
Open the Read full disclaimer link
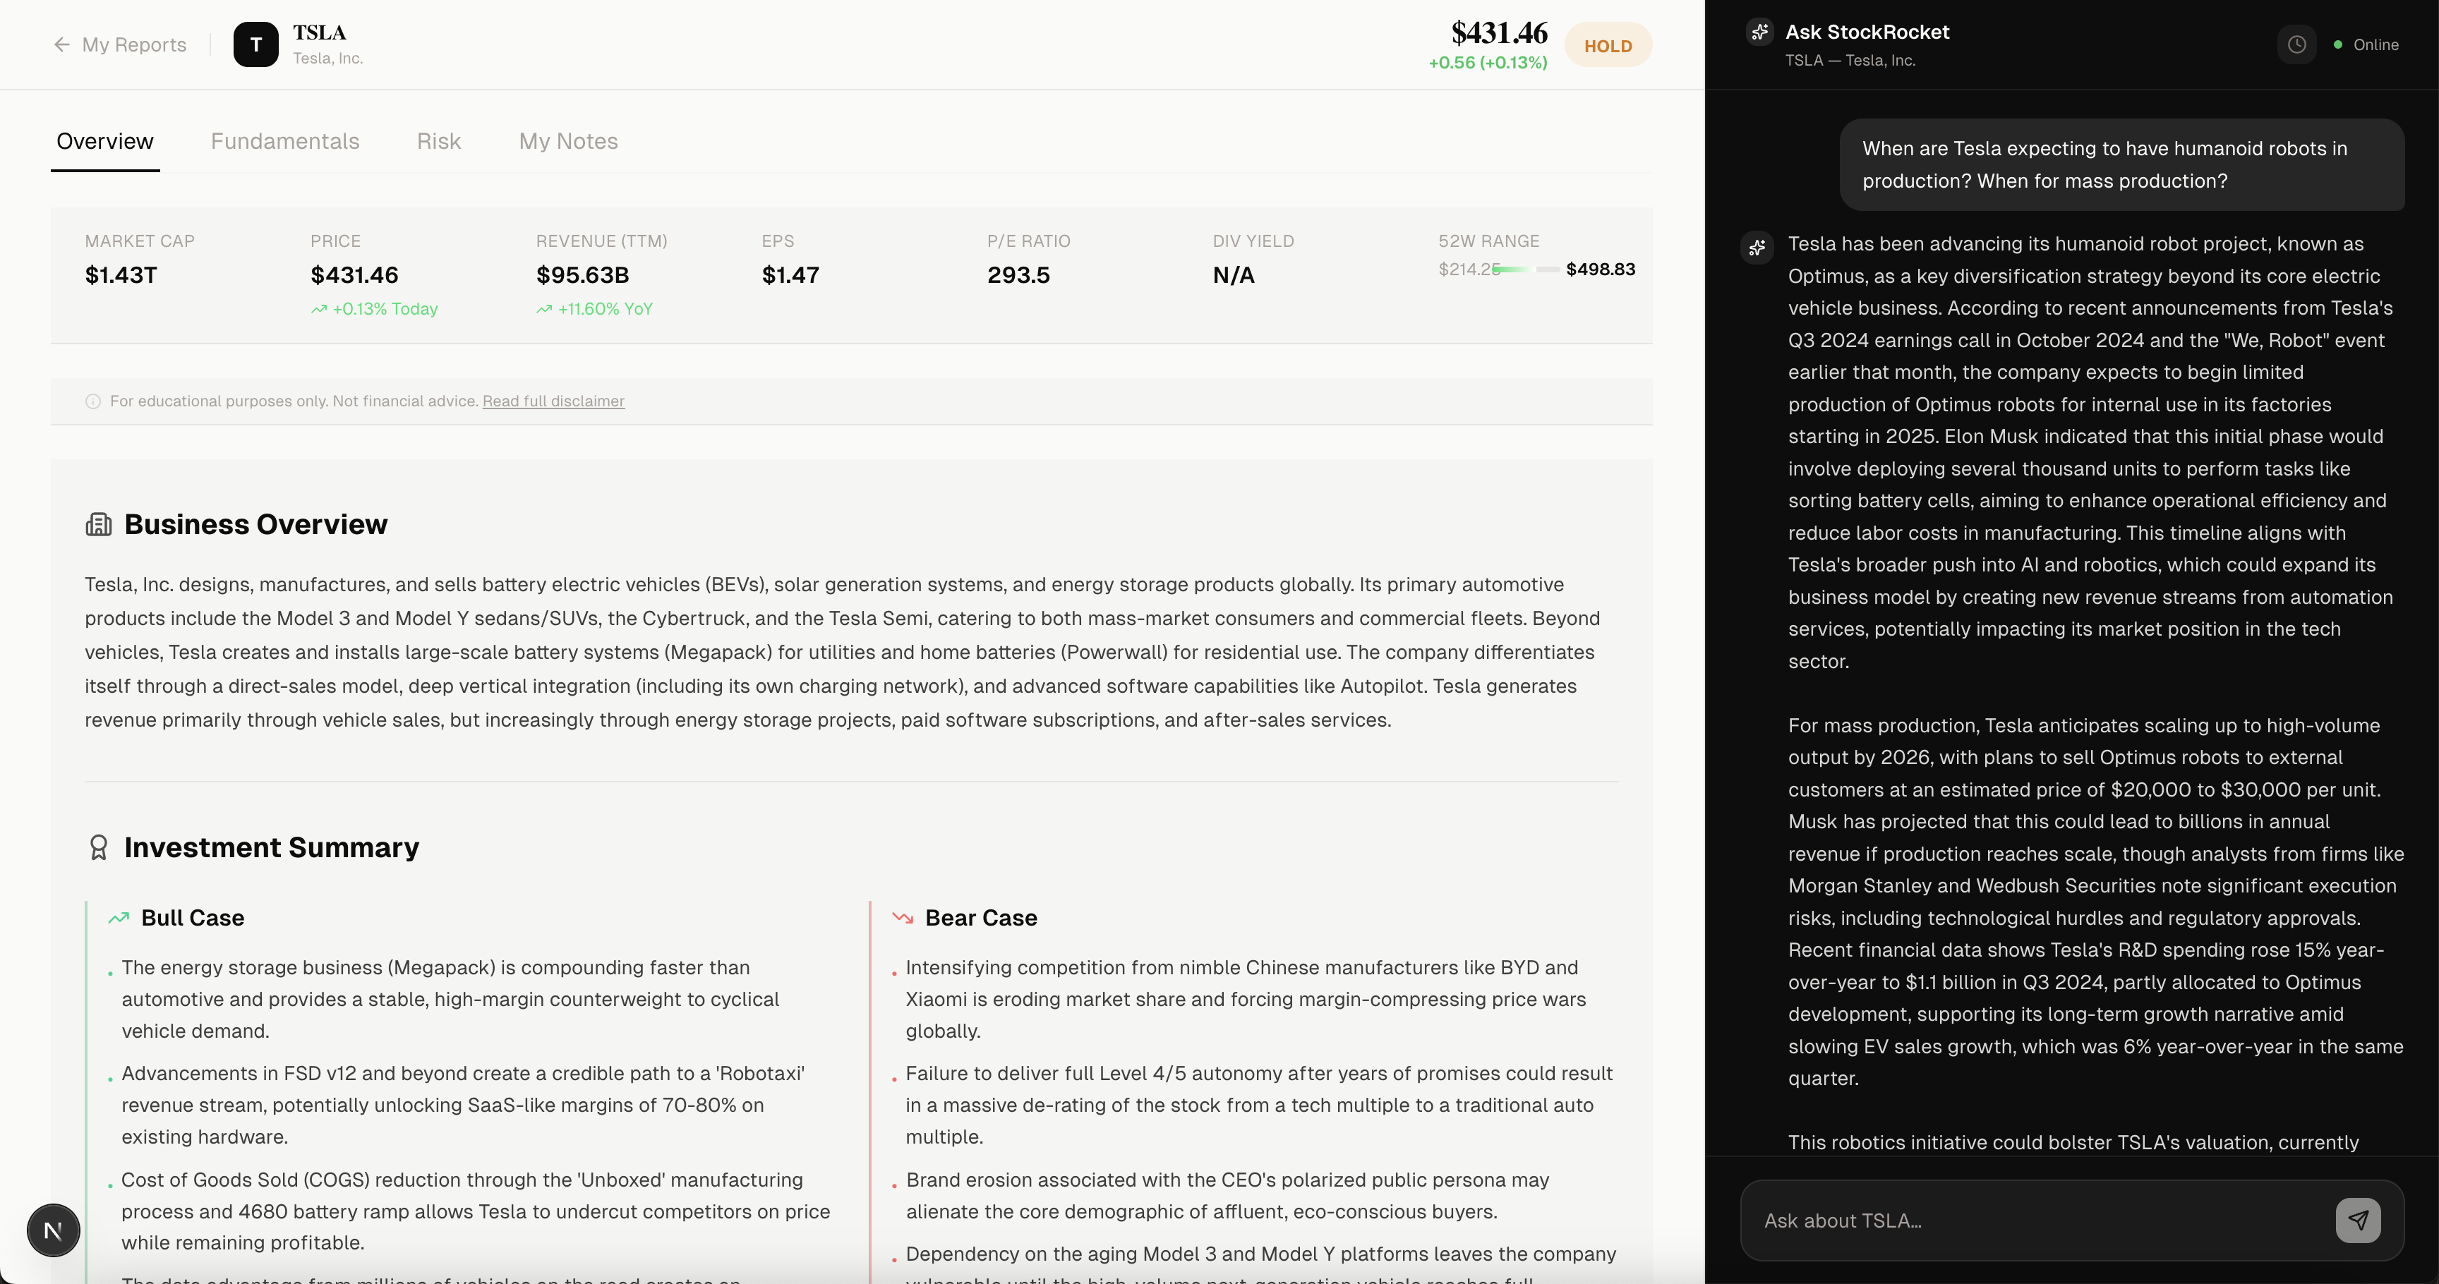click(x=553, y=401)
